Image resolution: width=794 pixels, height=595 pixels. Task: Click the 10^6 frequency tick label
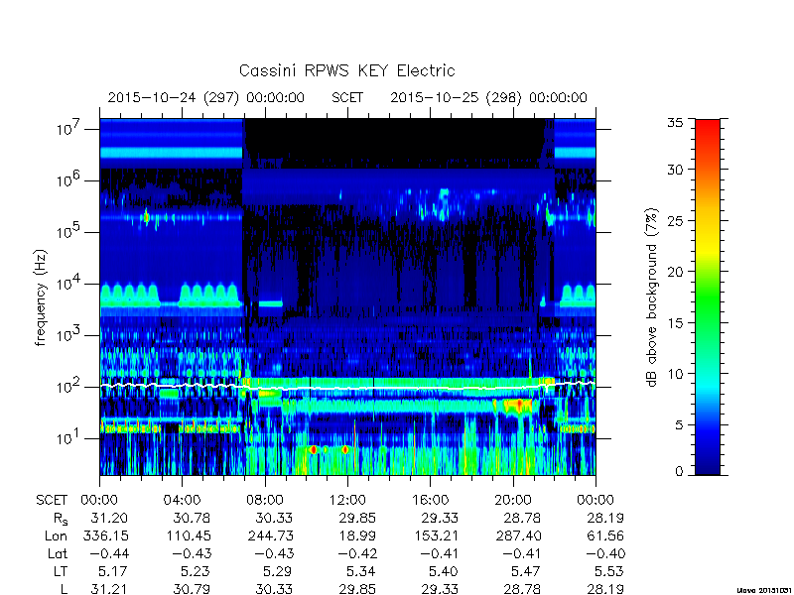coord(68,180)
